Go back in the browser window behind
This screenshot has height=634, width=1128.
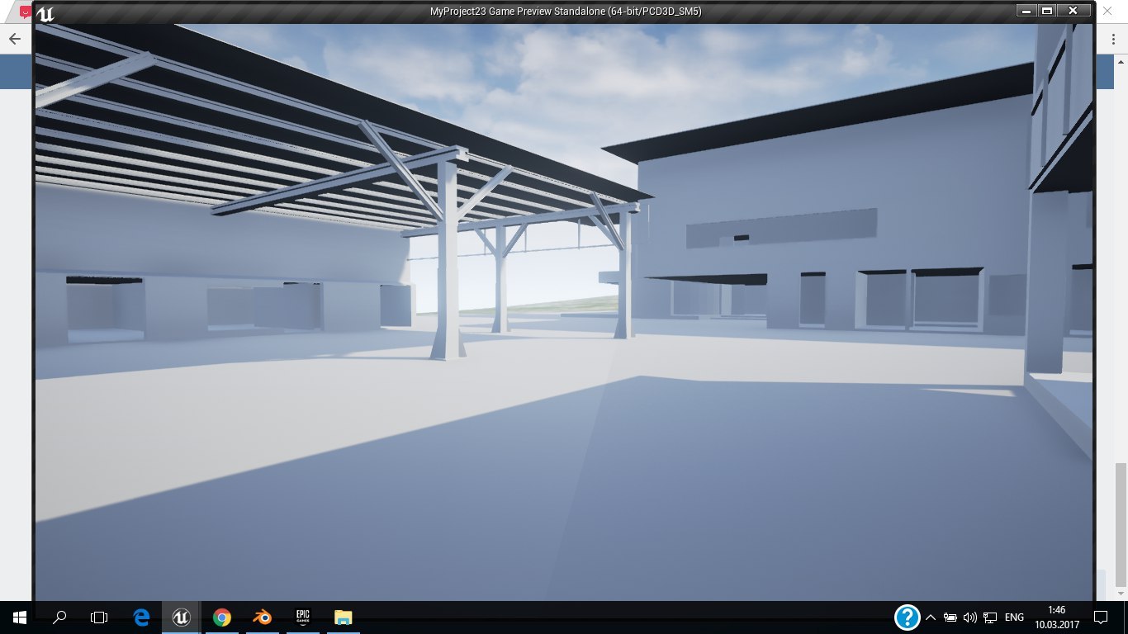click(14, 39)
